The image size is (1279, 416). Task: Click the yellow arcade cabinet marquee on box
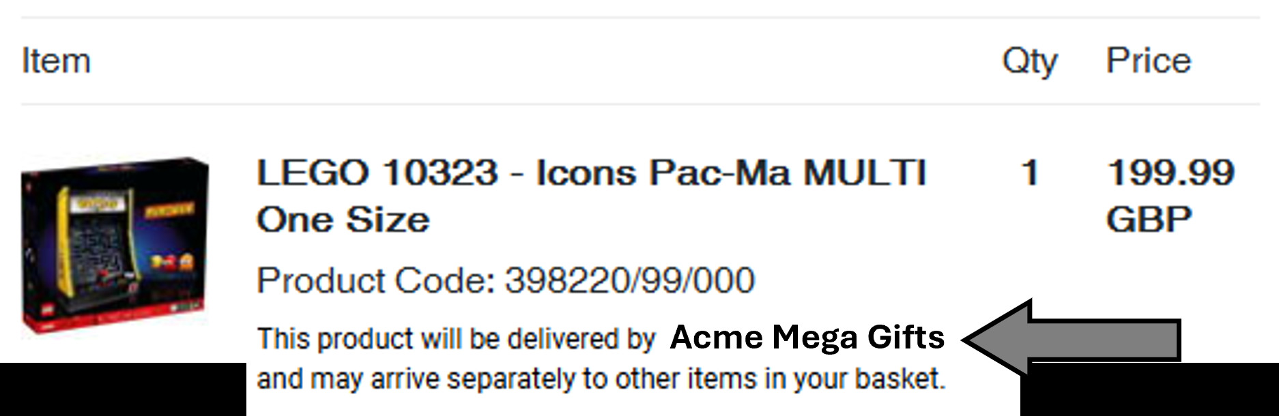coord(98,203)
